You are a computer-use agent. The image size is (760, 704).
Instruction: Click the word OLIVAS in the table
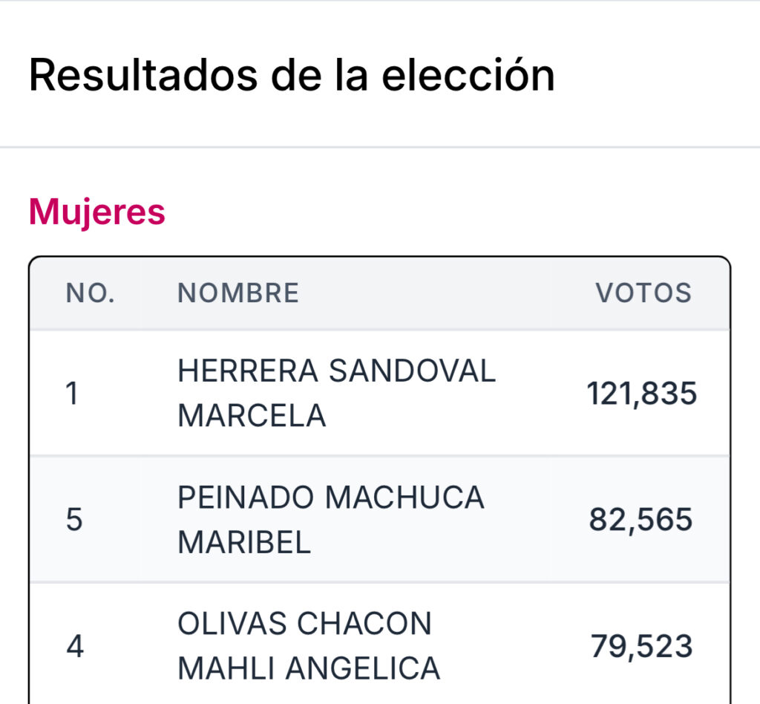(232, 624)
